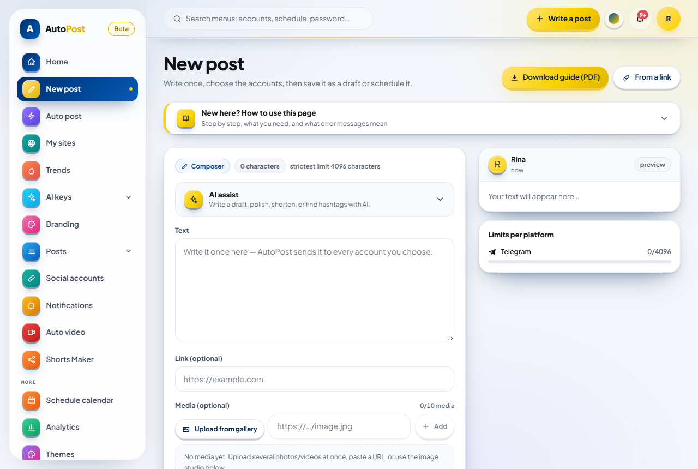
Task: Expand the AI keys submenu
Action: (x=128, y=197)
